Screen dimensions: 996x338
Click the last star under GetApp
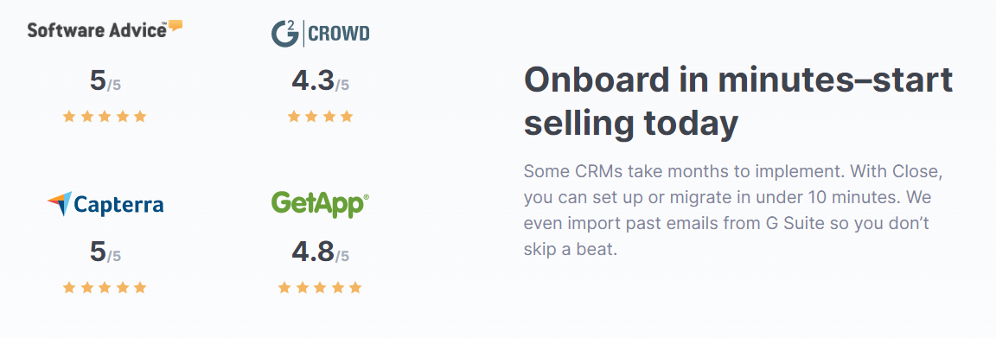click(x=355, y=288)
